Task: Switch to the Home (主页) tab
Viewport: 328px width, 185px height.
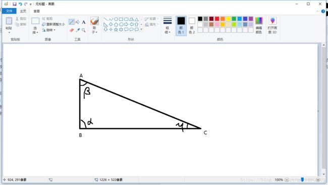Action: tap(23, 11)
